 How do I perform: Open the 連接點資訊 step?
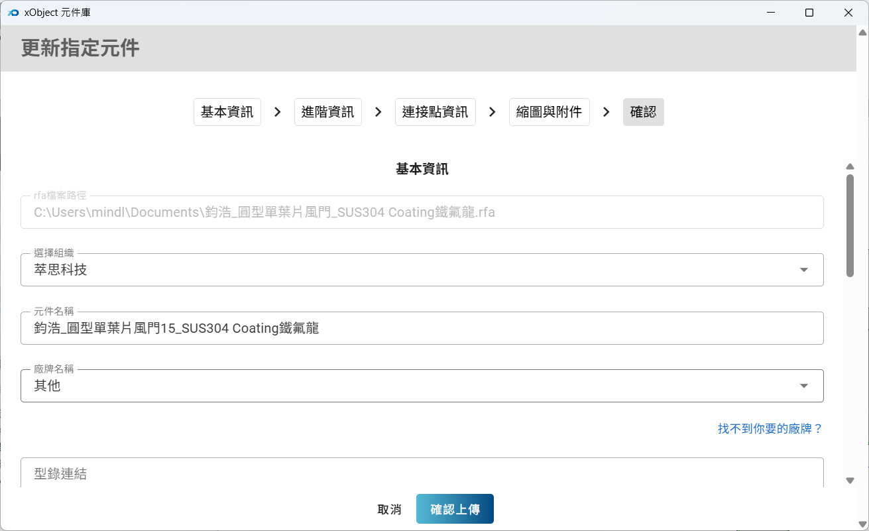[435, 112]
